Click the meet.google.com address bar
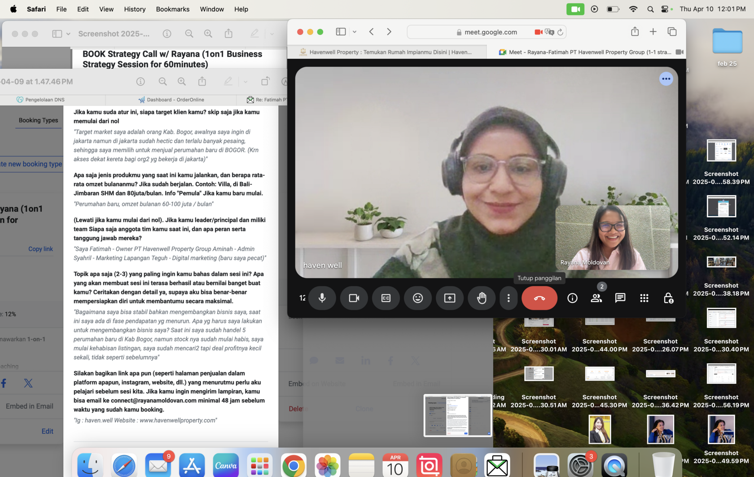 pyautogui.click(x=486, y=32)
